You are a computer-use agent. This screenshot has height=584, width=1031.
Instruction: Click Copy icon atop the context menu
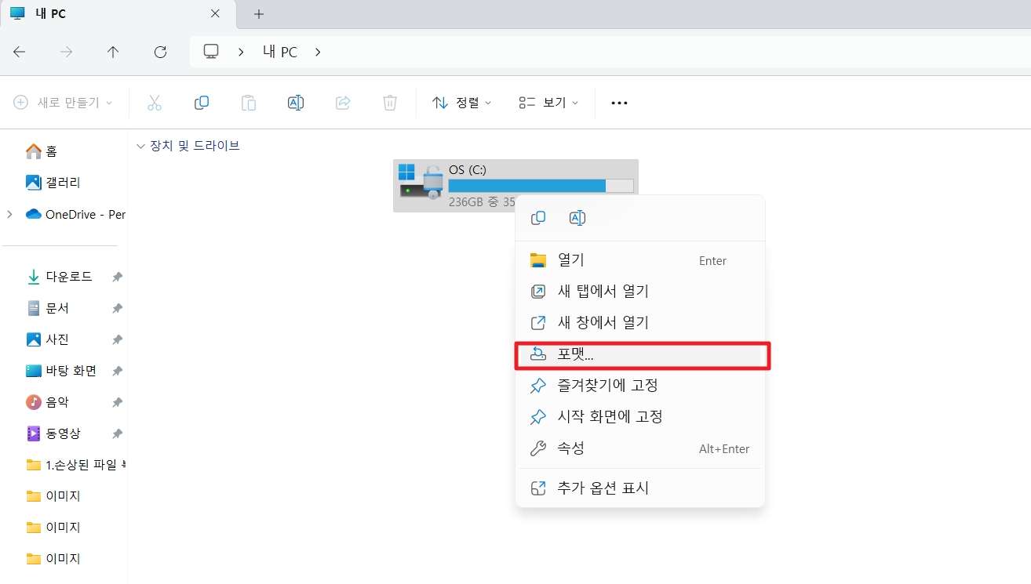[x=538, y=218]
